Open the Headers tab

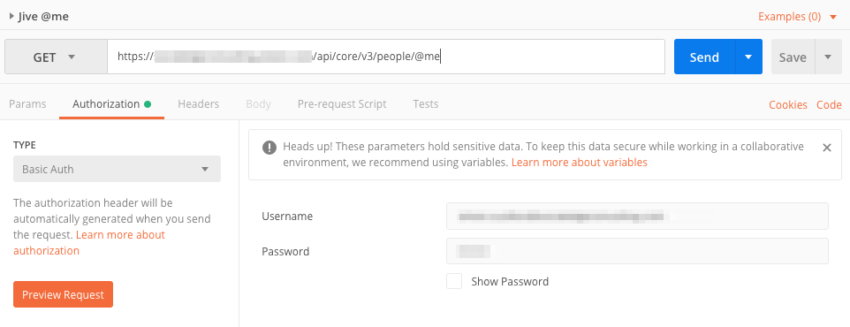point(199,104)
